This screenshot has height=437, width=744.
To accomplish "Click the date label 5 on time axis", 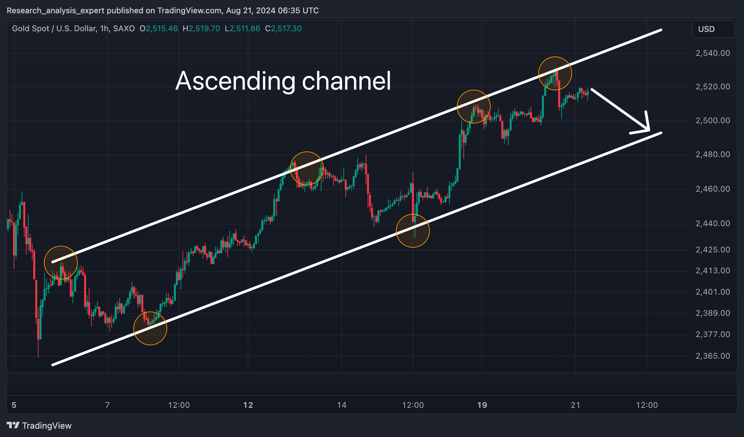I will [14, 405].
